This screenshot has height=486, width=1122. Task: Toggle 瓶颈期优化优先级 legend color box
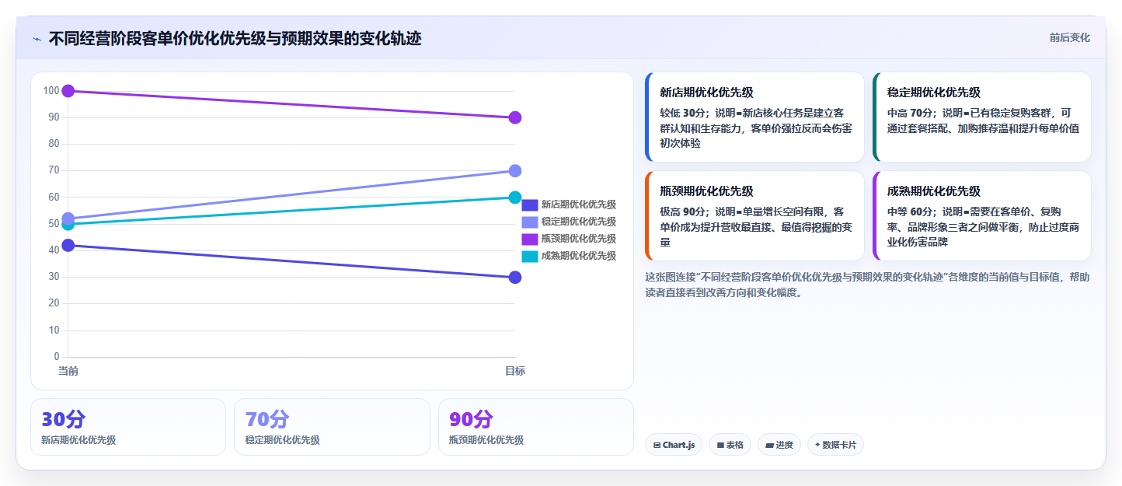click(529, 239)
